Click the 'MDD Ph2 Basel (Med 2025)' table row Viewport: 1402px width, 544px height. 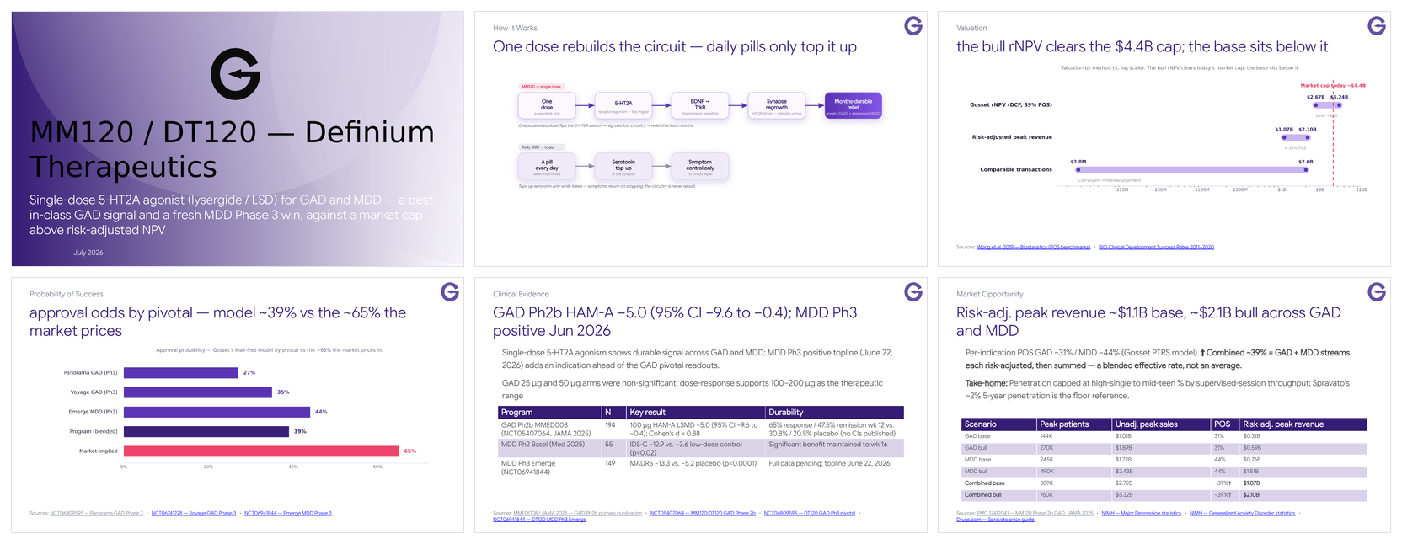point(701,448)
